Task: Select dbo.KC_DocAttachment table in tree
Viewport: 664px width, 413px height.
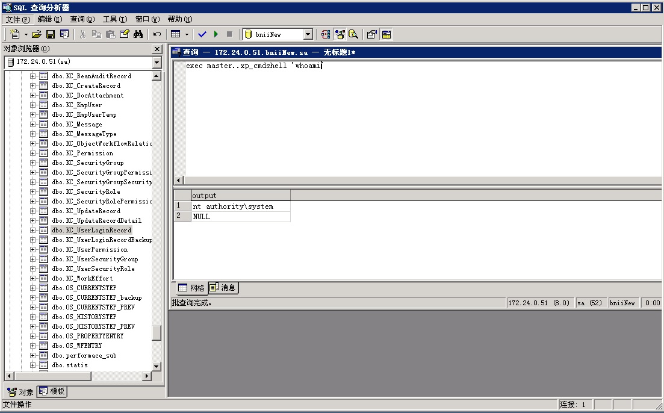Action: tap(88, 96)
